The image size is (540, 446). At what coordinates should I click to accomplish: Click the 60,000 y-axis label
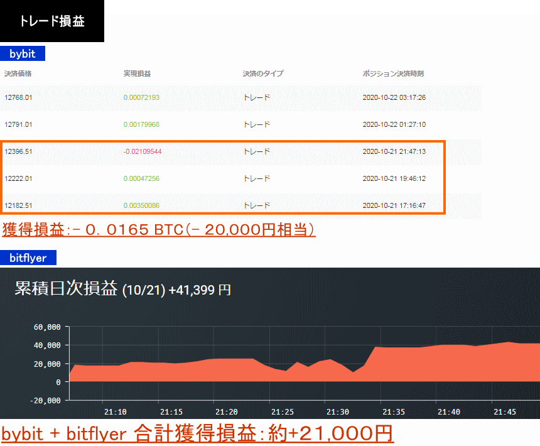48,327
